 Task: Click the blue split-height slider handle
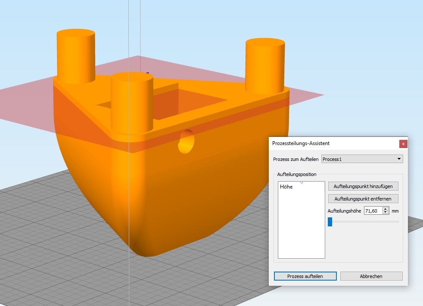330,222
